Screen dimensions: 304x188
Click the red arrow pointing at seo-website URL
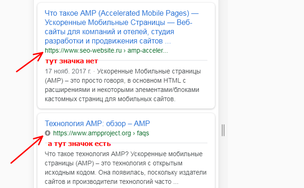[30, 62]
